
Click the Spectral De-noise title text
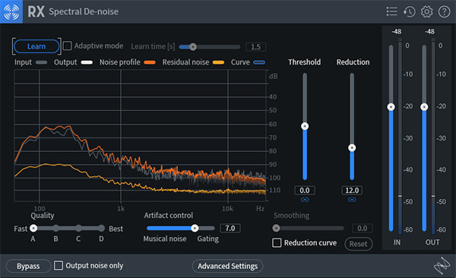(84, 11)
